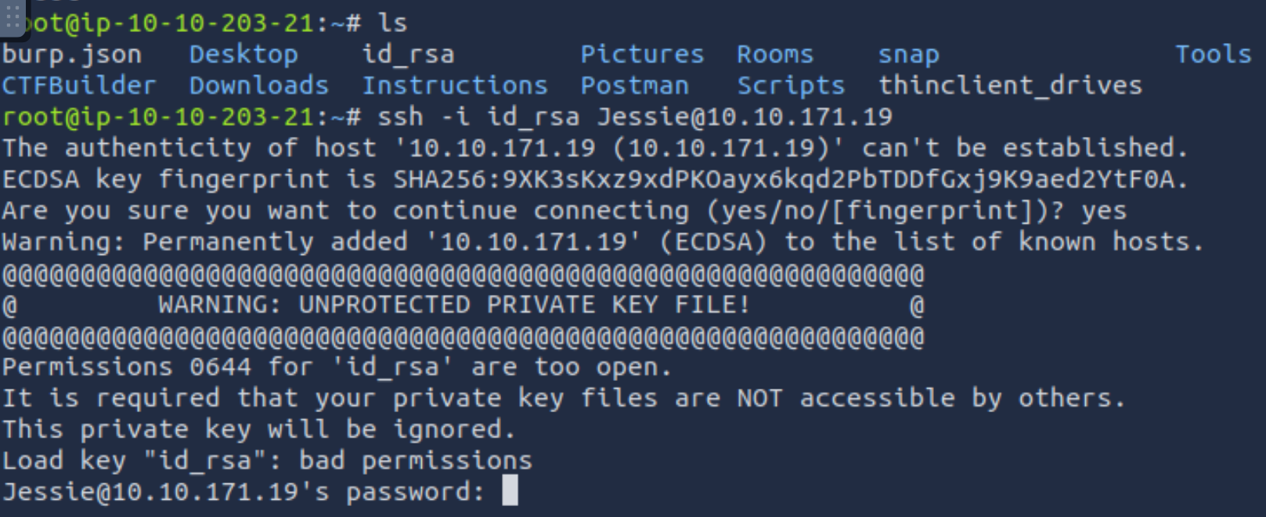Click the id_rsa file in ls output
1266x517 pixels.
click(x=408, y=54)
